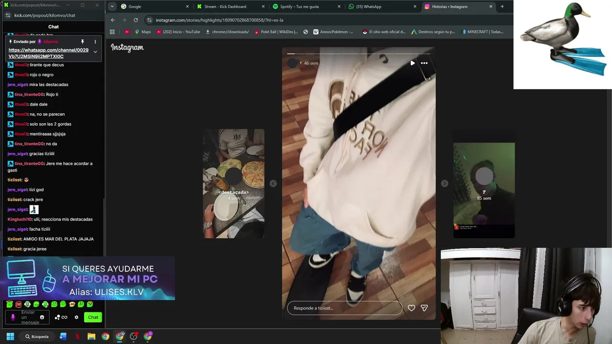Switch to Spotify - Tus me gusta tab

click(306, 7)
